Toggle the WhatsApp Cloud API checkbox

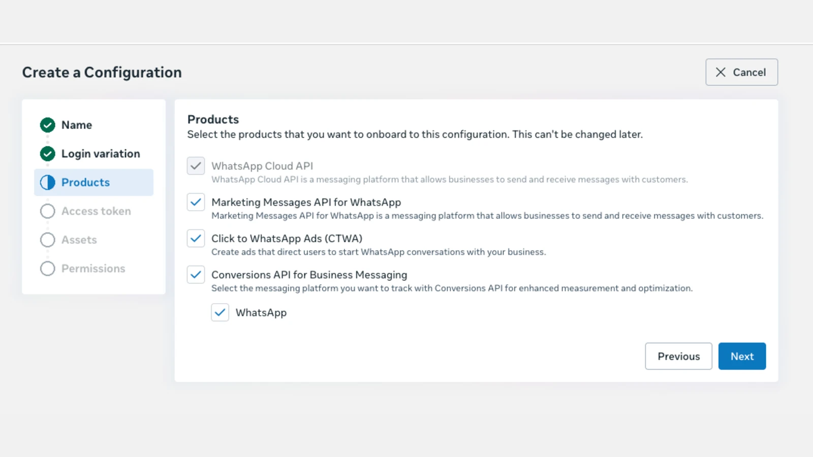click(x=196, y=166)
